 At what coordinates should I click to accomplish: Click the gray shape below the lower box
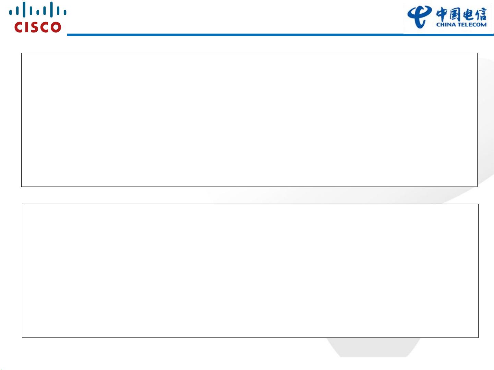373,347
